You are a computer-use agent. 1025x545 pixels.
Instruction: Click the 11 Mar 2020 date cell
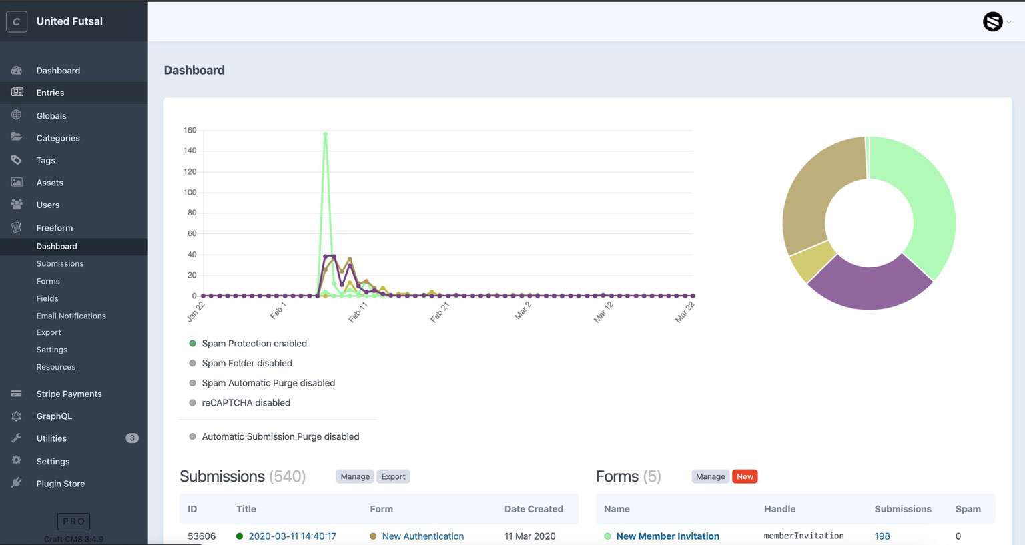(x=530, y=536)
